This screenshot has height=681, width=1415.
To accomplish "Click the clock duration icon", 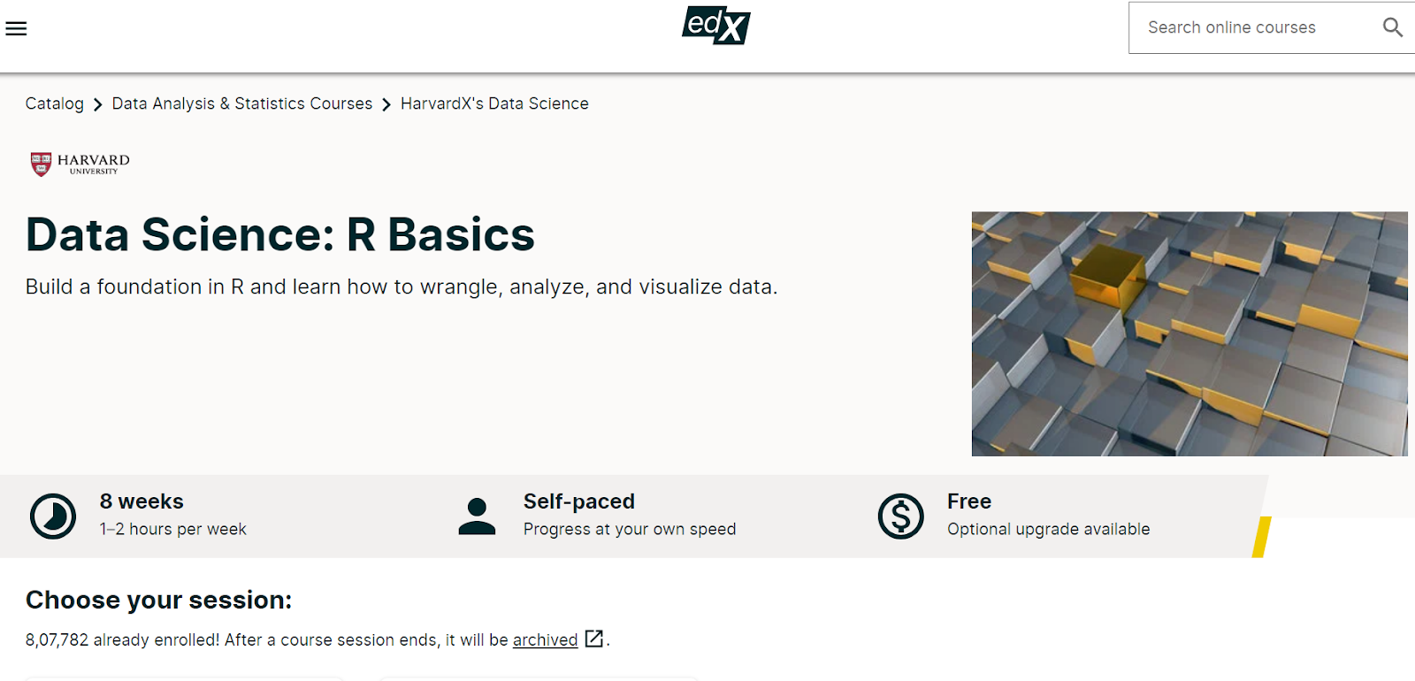I will click(x=53, y=516).
